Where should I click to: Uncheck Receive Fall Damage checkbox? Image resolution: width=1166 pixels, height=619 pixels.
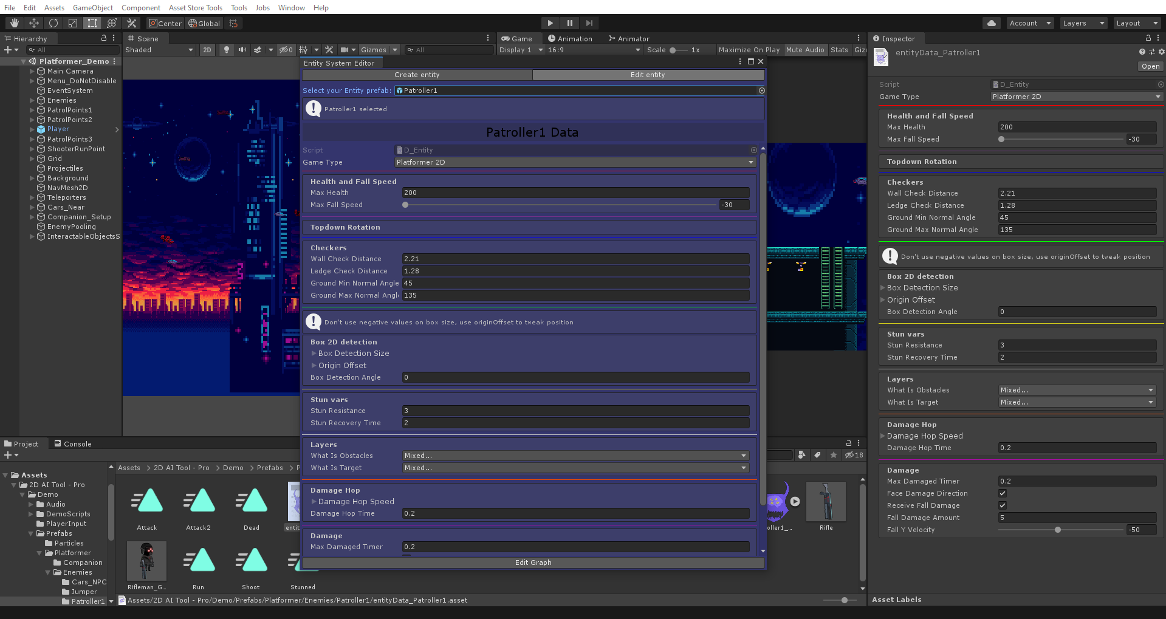click(x=1003, y=505)
